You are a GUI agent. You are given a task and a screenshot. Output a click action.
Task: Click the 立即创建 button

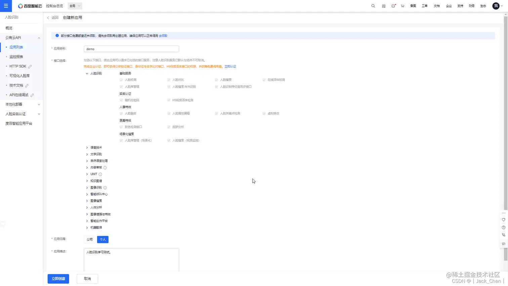[x=58, y=279]
